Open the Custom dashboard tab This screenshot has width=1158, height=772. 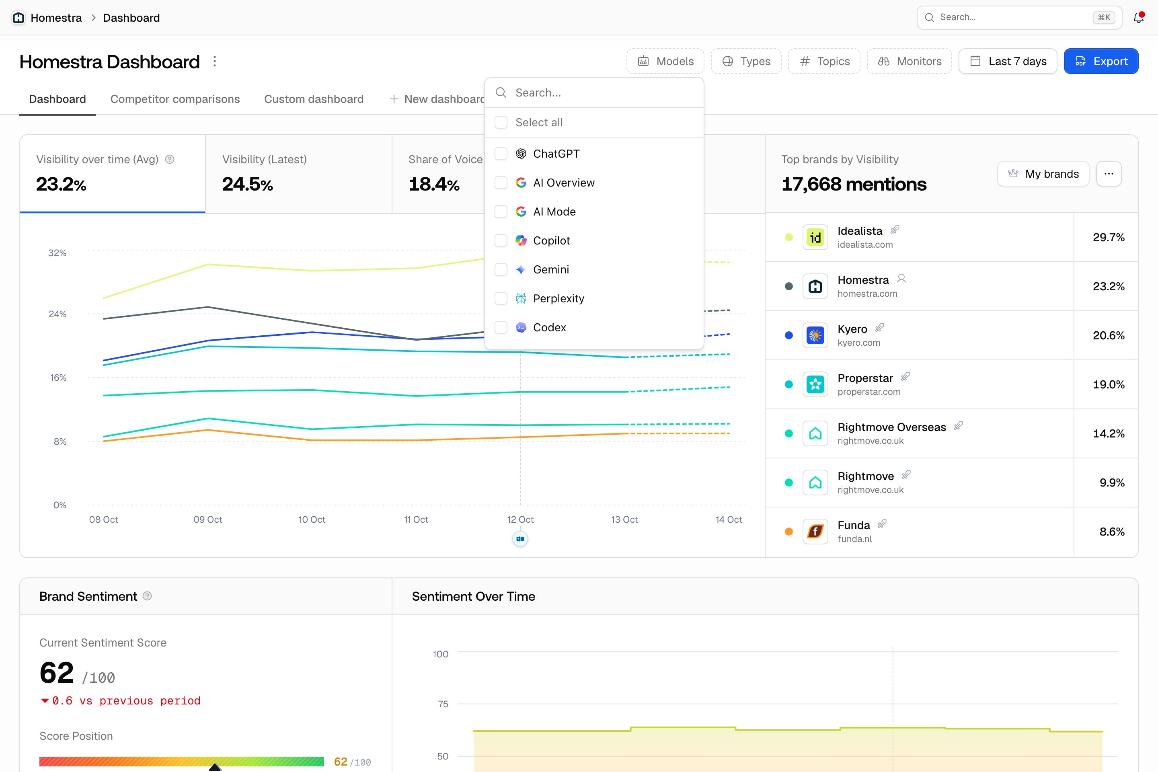[x=314, y=99]
